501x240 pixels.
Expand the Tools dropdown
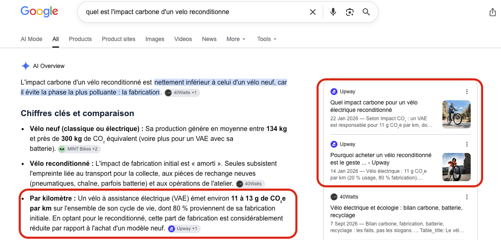pyautogui.click(x=267, y=39)
